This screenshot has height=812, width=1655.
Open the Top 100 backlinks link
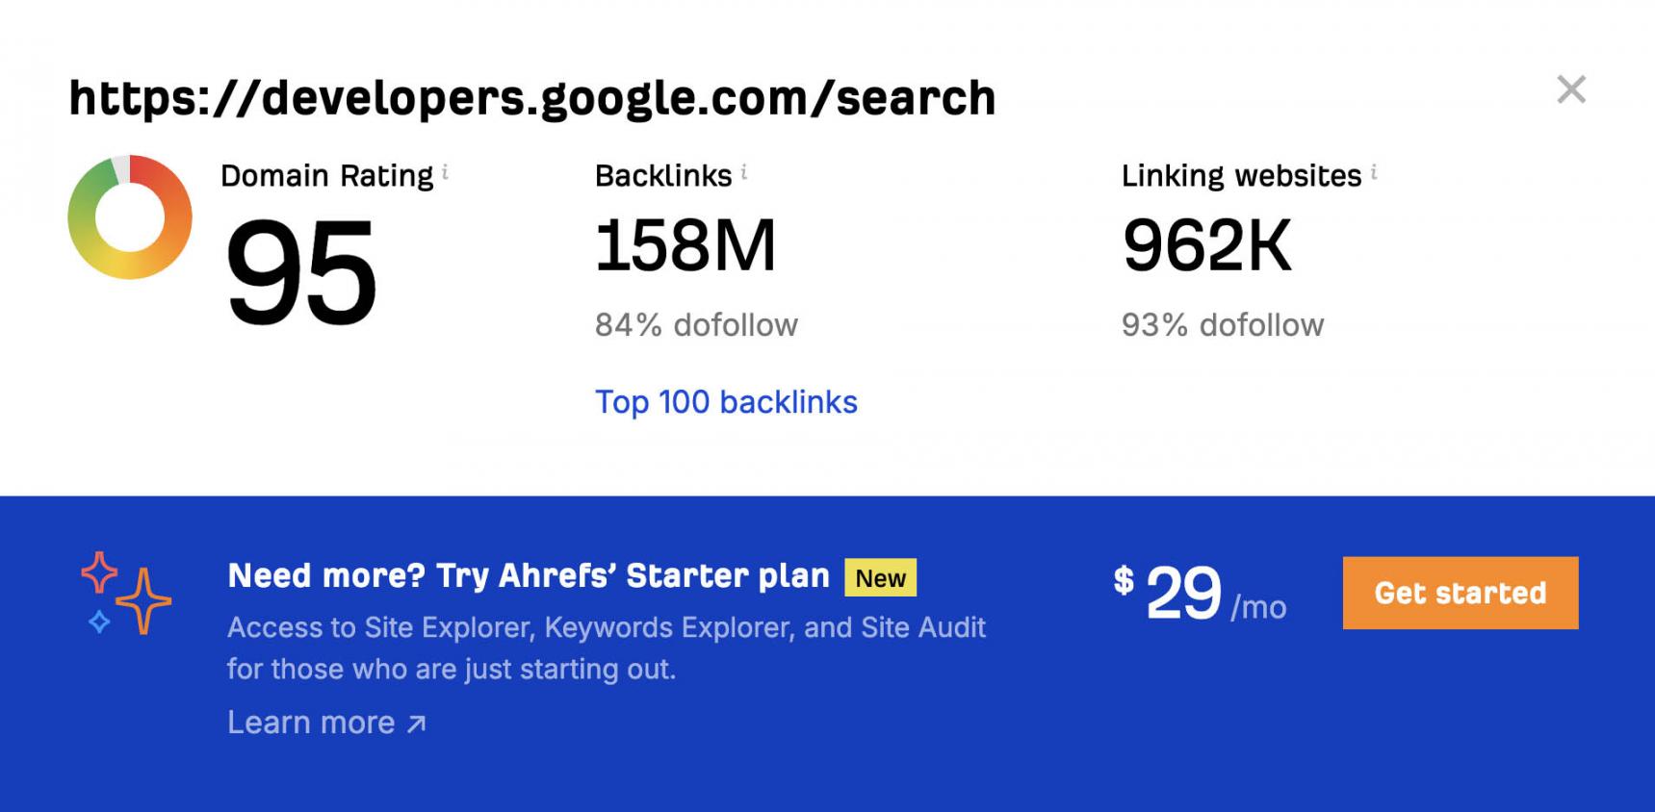pyautogui.click(x=726, y=402)
